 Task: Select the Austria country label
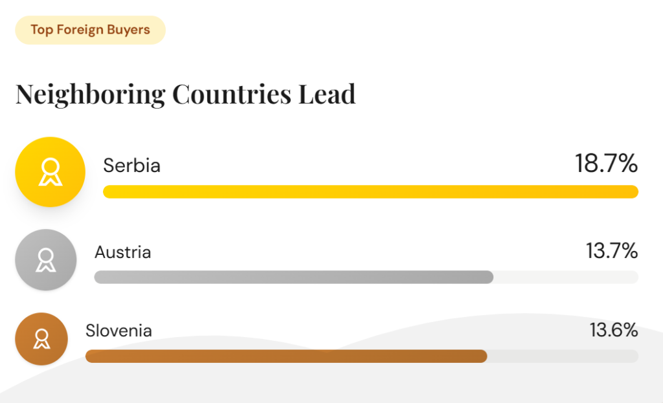pos(122,252)
